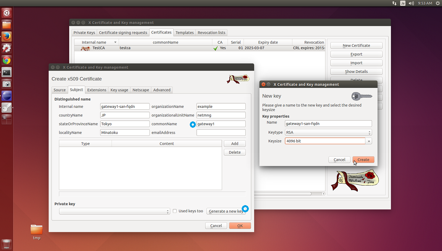This screenshot has width=442, height=251.
Task: Switch to the Extensions tab
Action: (x=97, y=90)
